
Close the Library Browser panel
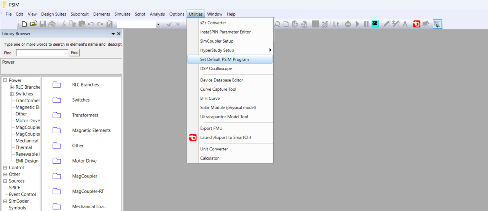click(x=119, y=34)
